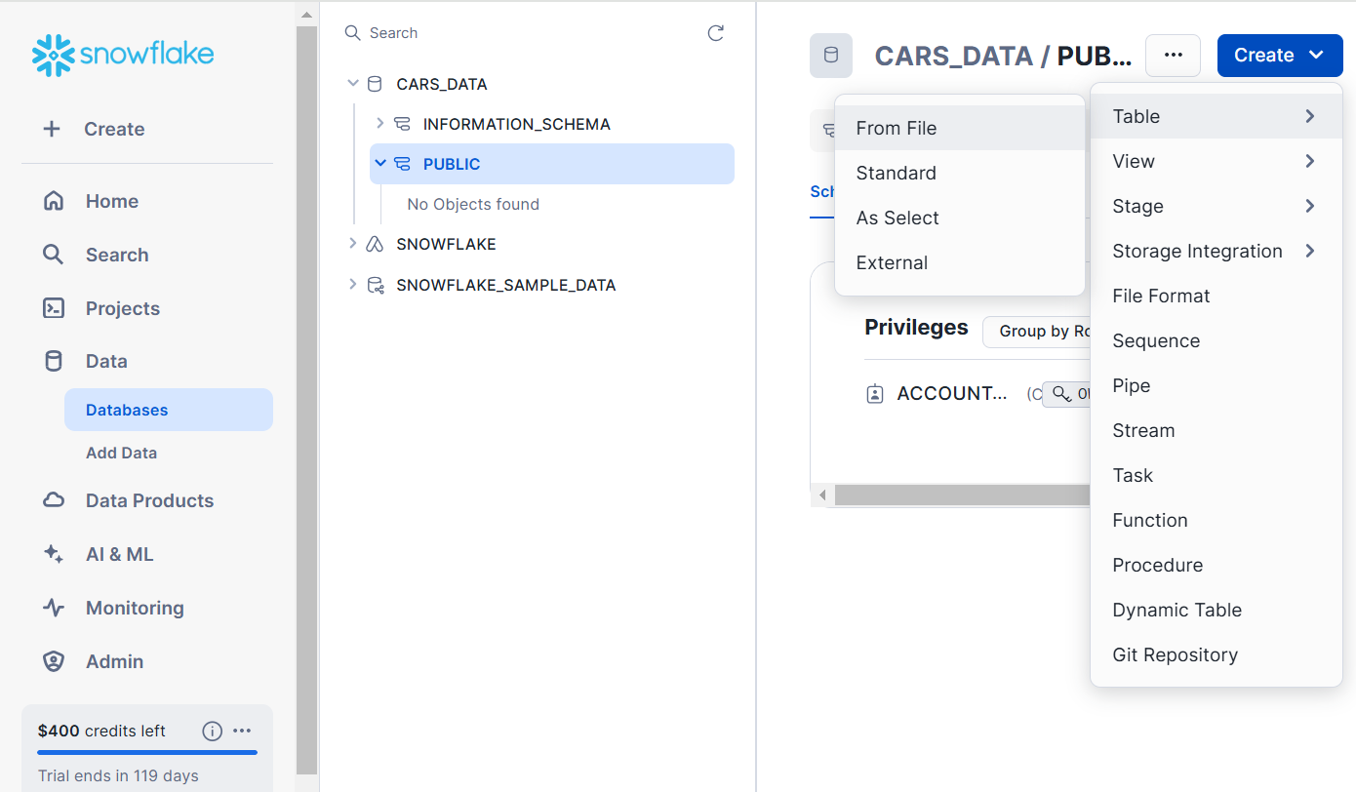The height and width of the screenshot is (792, 1356).
Task: Select Table in the Create menu
Action: (1216, 116)
